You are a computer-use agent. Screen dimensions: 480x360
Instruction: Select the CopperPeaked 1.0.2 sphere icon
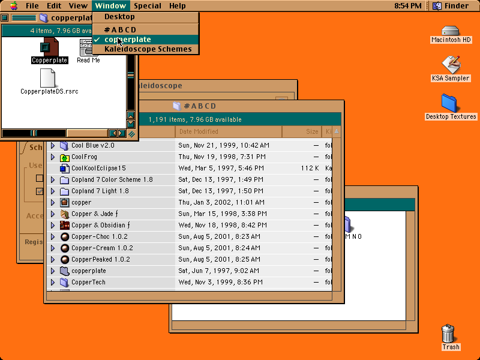[64, 260]
